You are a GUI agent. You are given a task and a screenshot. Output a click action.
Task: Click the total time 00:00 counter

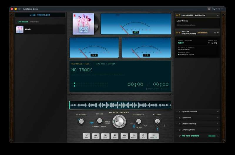point(161,84)
